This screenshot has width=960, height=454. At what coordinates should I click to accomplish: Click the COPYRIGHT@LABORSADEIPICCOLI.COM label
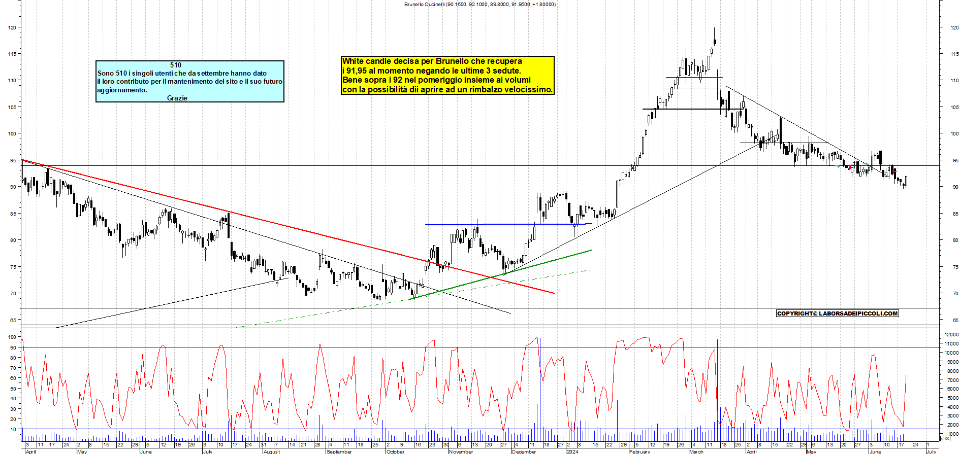(x=838, y=313)
